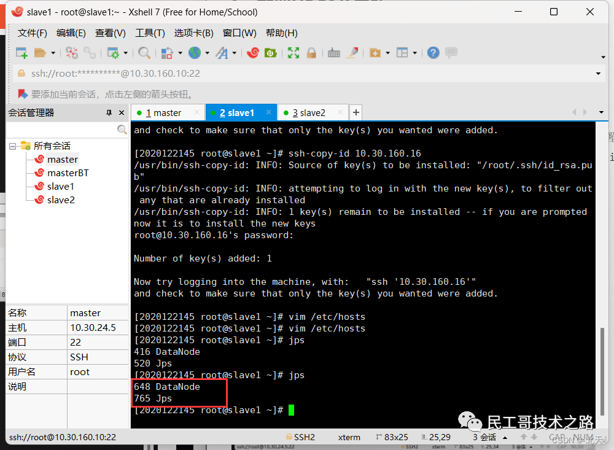Open the 工具(T) menu
614x450 pixels.
pyautogui.click(x=150, y=33)
